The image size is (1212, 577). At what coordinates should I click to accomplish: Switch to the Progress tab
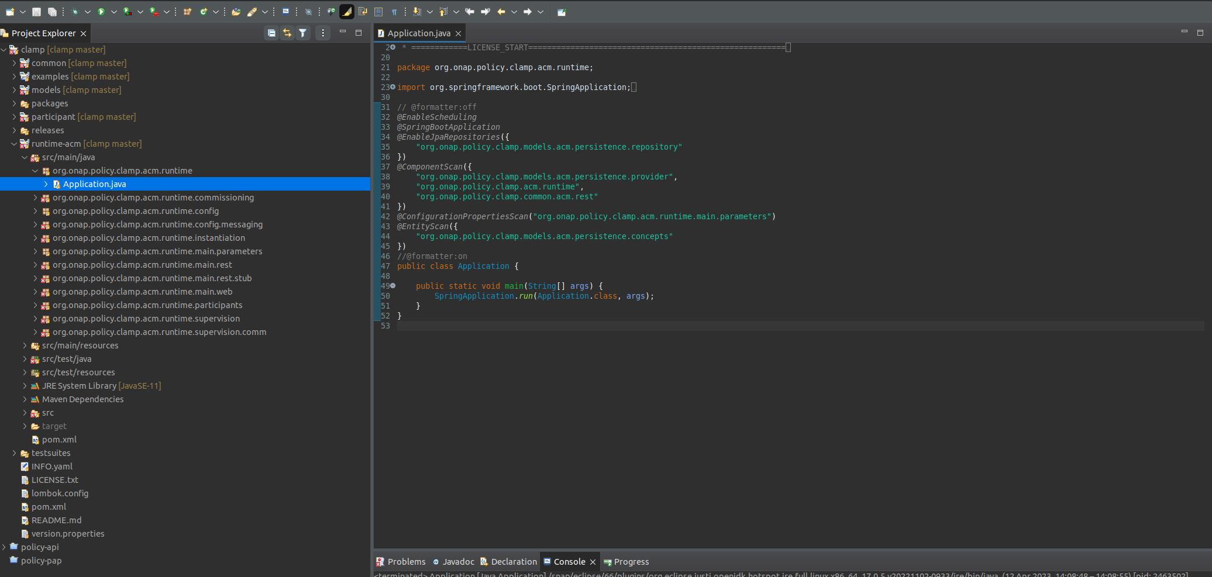pos(626,562)
